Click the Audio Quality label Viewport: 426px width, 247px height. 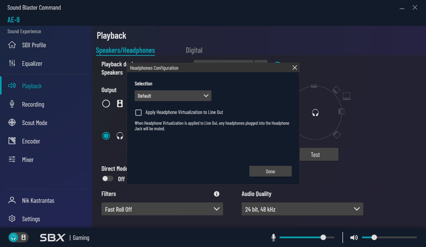(256, 194)
